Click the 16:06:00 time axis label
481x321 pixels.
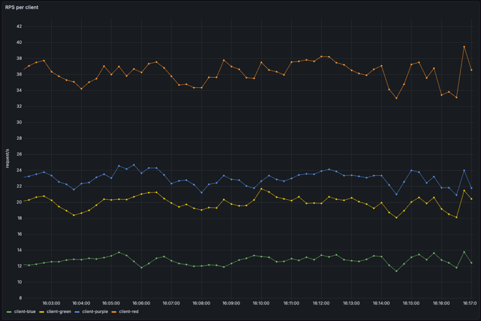tap(141, 303)
